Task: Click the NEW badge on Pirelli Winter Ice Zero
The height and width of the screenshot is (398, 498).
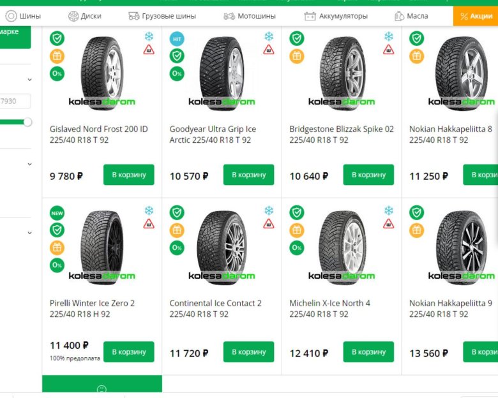Action: 57,213
